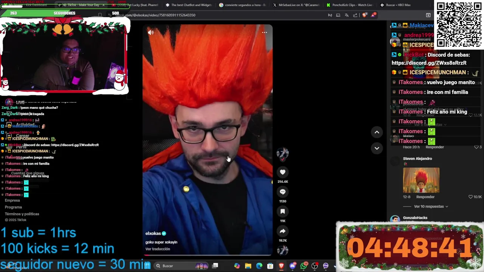484x272 pixels.
Task: Open Task View on taskbar
Action: [x=215, y=266]
